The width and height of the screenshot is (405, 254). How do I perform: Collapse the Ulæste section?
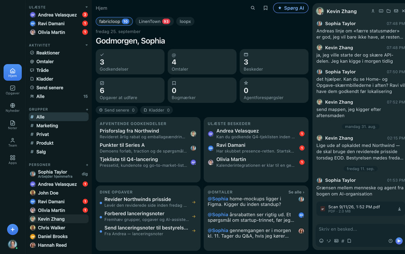click(x=87, y=7)
